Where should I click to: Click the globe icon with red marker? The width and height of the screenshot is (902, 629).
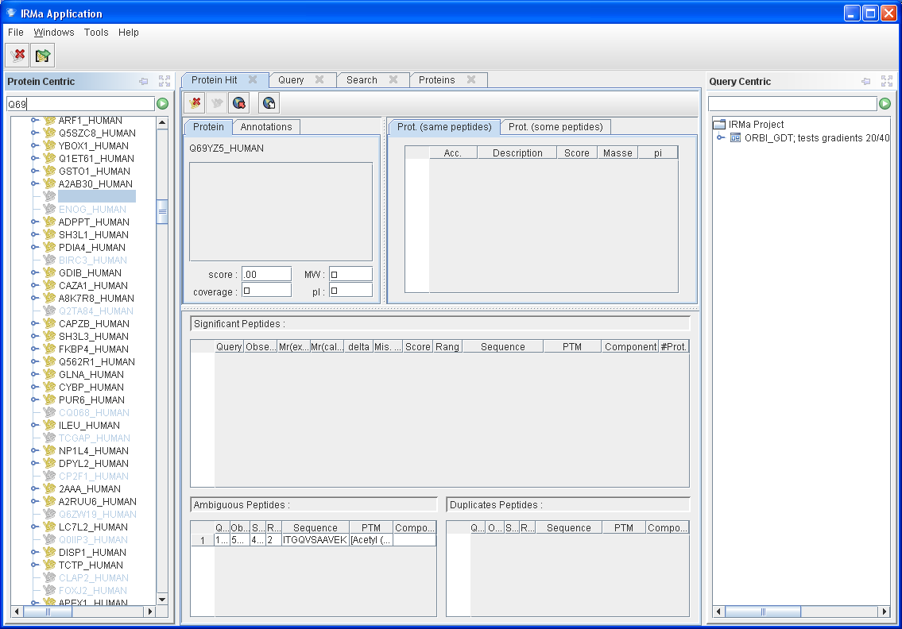click(x=239, y=103)
